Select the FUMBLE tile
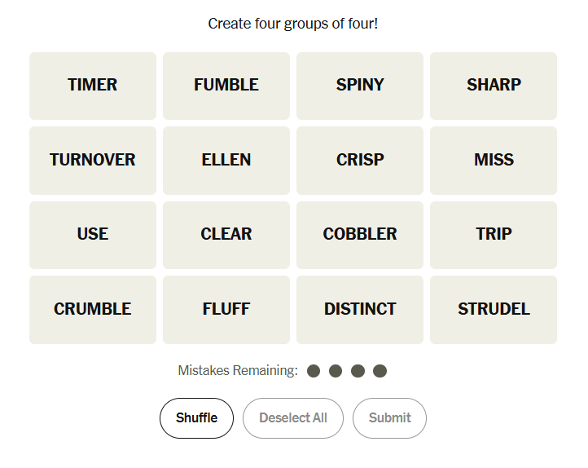 (226, 86)
